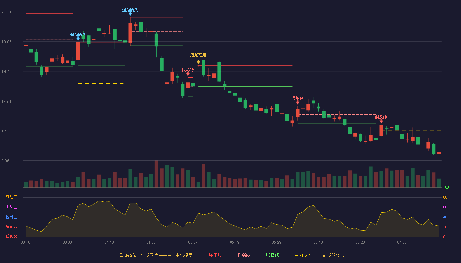Click the 03-18 date label
461x263 pixels.
pos(25,242)
